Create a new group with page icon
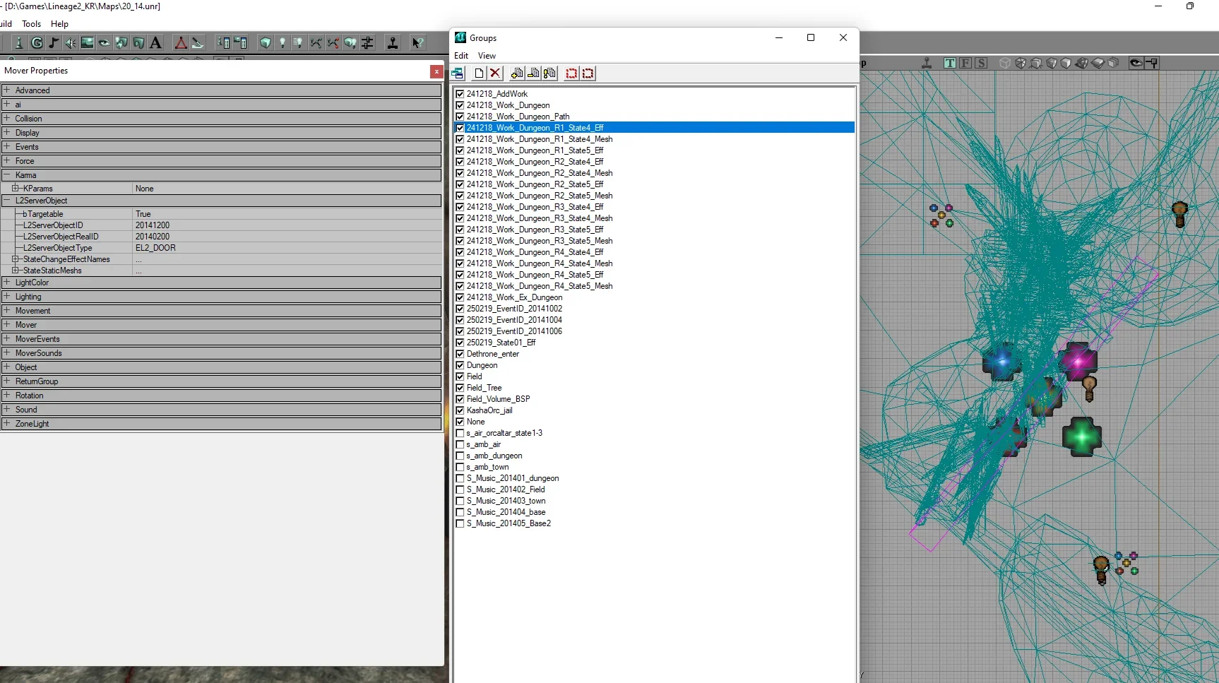 point(480,73)
